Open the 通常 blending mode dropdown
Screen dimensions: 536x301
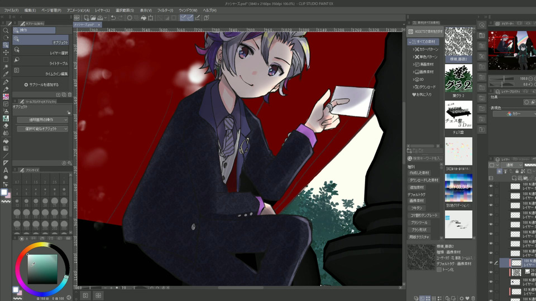point(512,165)
